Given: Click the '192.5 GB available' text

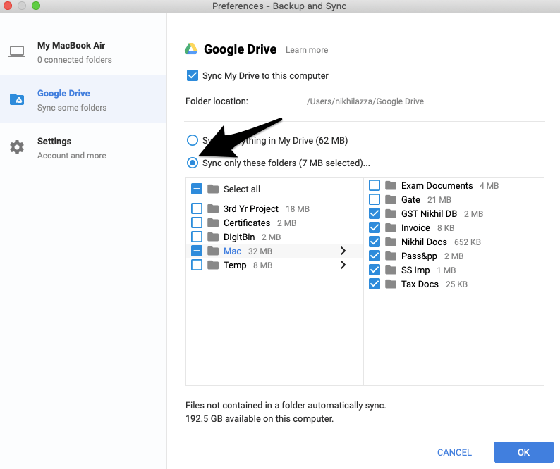Looking at the screenshot, I should pos(260,418).
